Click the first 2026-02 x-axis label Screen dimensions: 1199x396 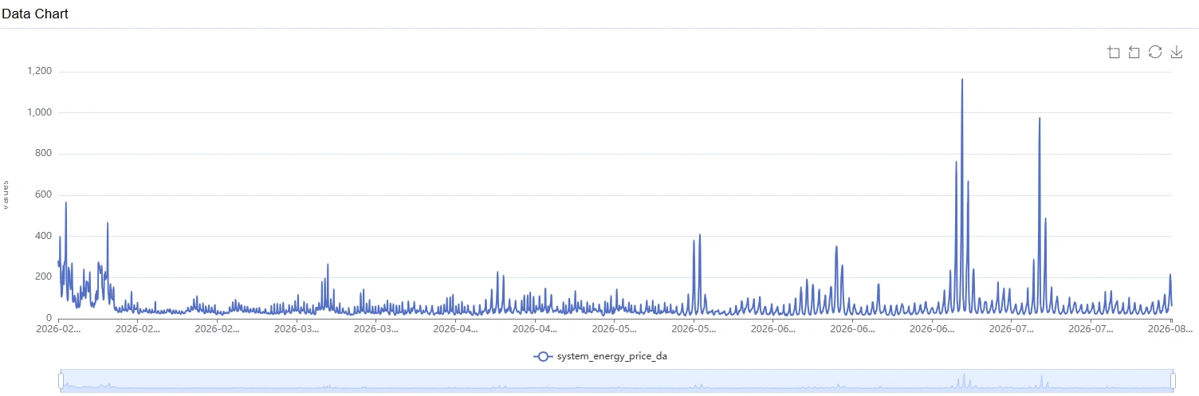coord(59,328)
